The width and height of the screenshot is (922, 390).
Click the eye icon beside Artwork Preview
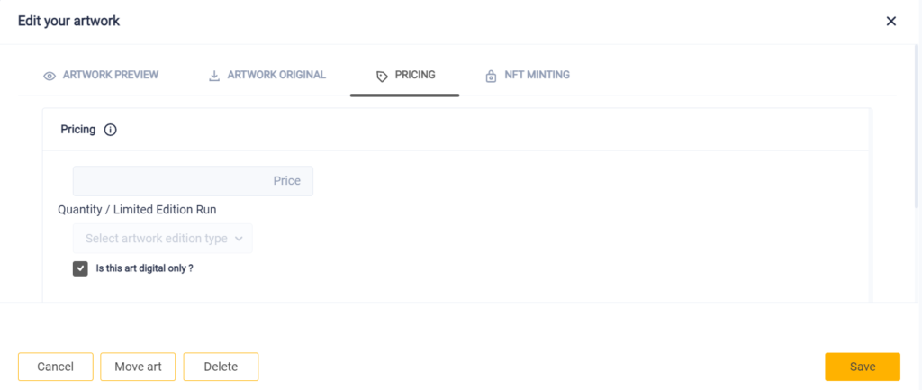click(x=50, y=76)
